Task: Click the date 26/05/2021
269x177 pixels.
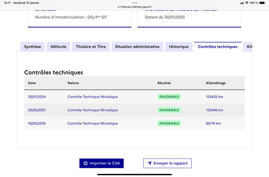Action: pyautogui.click(x=37, y=110)
